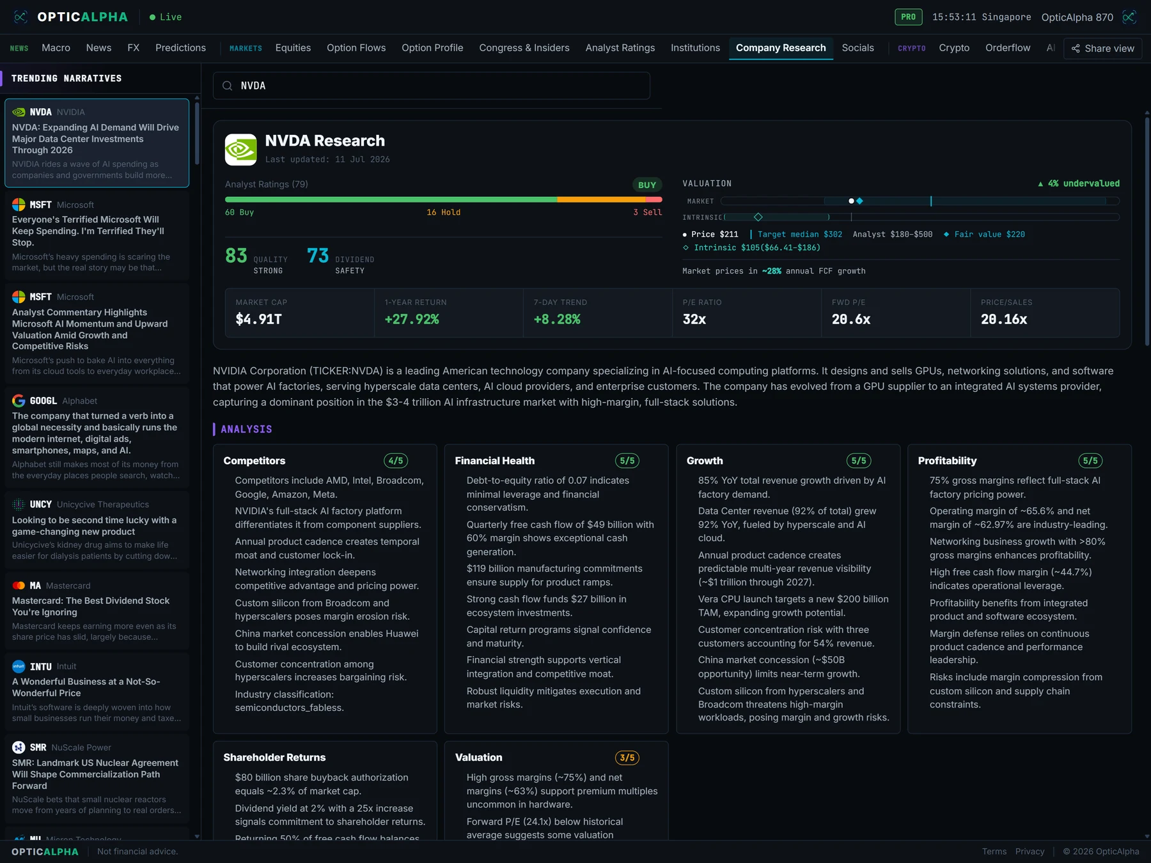This screenshot has height=863, width=1151.
Task: Click the main content vertical scrollbar
Action: pyautogui.click(x=1147, y=231)
